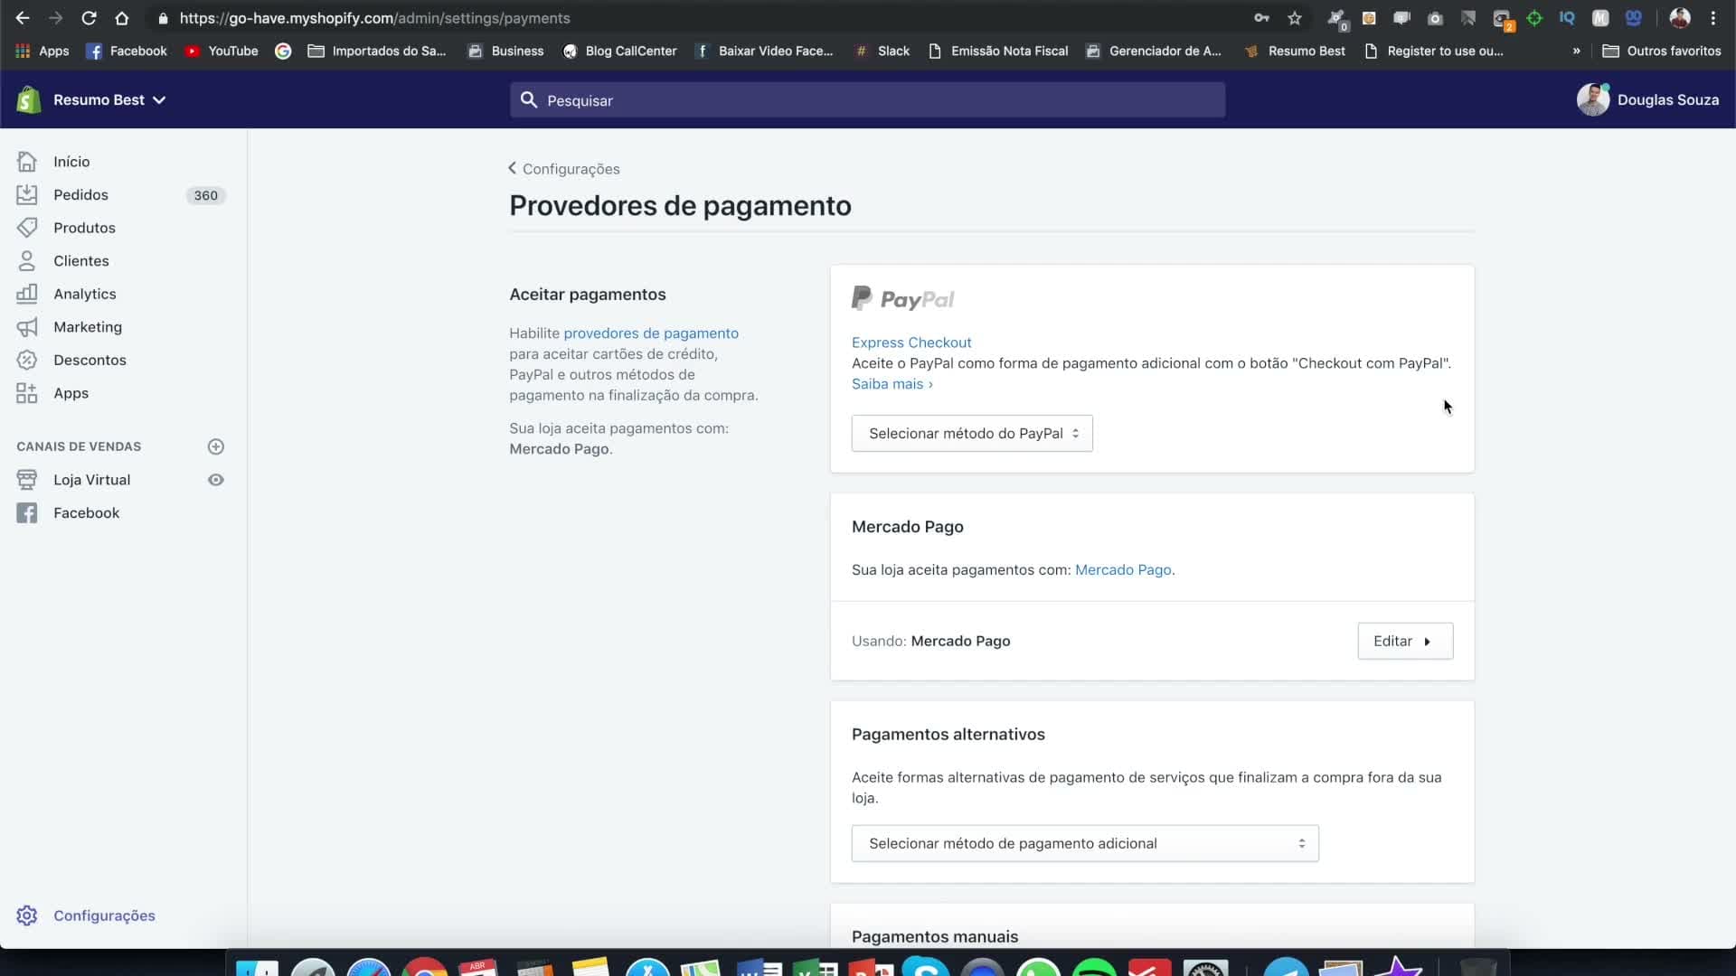Open the Resumo Best store switcher dropdown
This screenshot has height=976, width=1736.
(x=108, y=99)
